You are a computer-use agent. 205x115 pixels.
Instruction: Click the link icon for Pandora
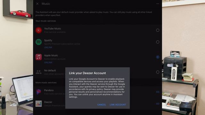pyautogui.click(x=158, y=92)
